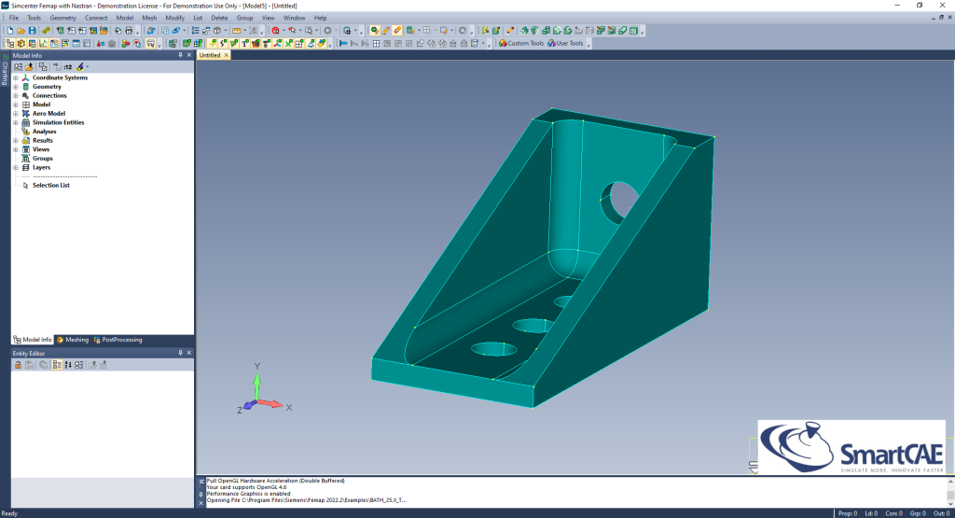Pin the Model Info panel

pyautogui.click(x=180, y=55)
